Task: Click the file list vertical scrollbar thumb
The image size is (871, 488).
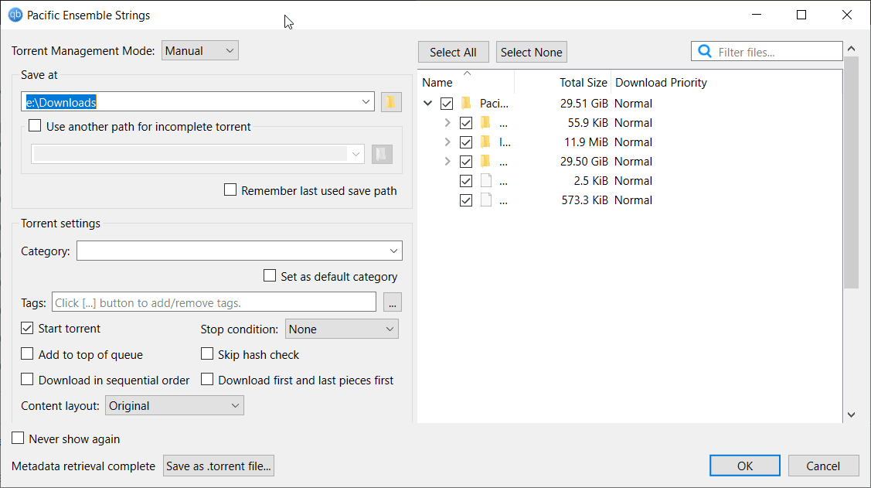Action: pyautogui.click(x=851, y=172)
